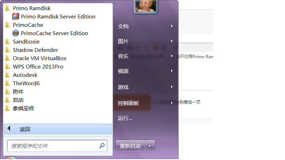Viewport: 285px width, 160px height.
Task: Click the Primo Ramdisk folder icon
Action: coord(7,8)
